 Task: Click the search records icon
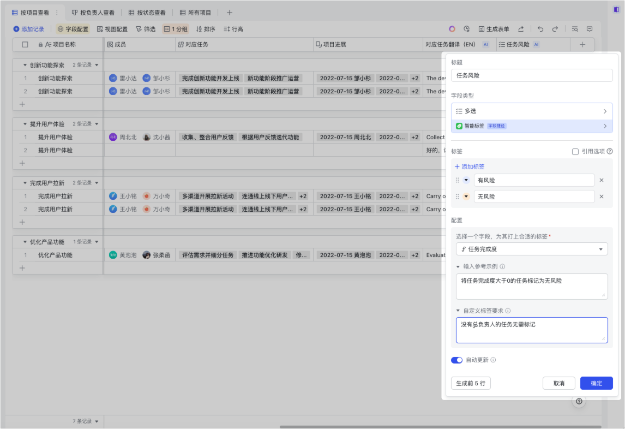tap(575, 29)
